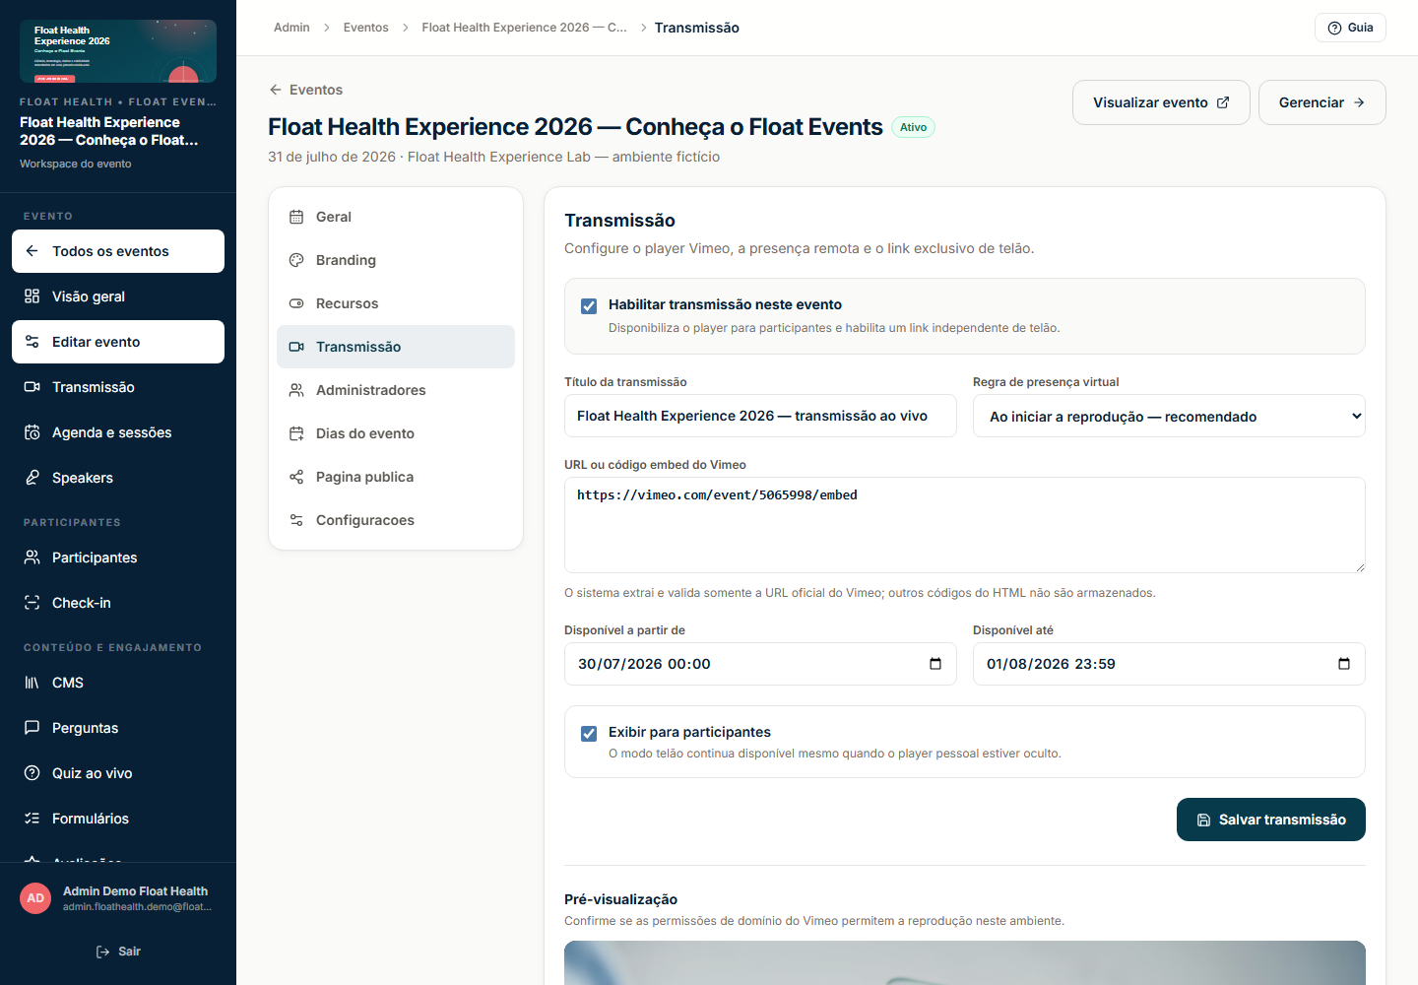1418x985 pixels.
Task: Click the Pagina publica share icon
Action: pyautogui.click(x=296, y=477)
